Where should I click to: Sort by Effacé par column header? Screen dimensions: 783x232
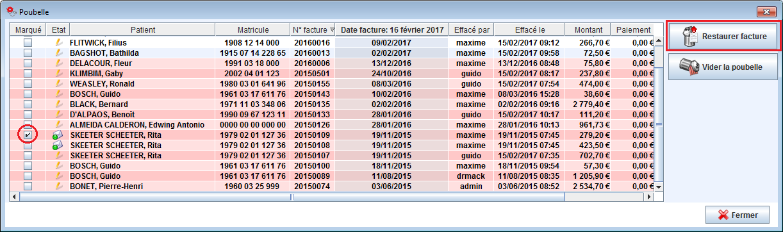pos(472,29)
